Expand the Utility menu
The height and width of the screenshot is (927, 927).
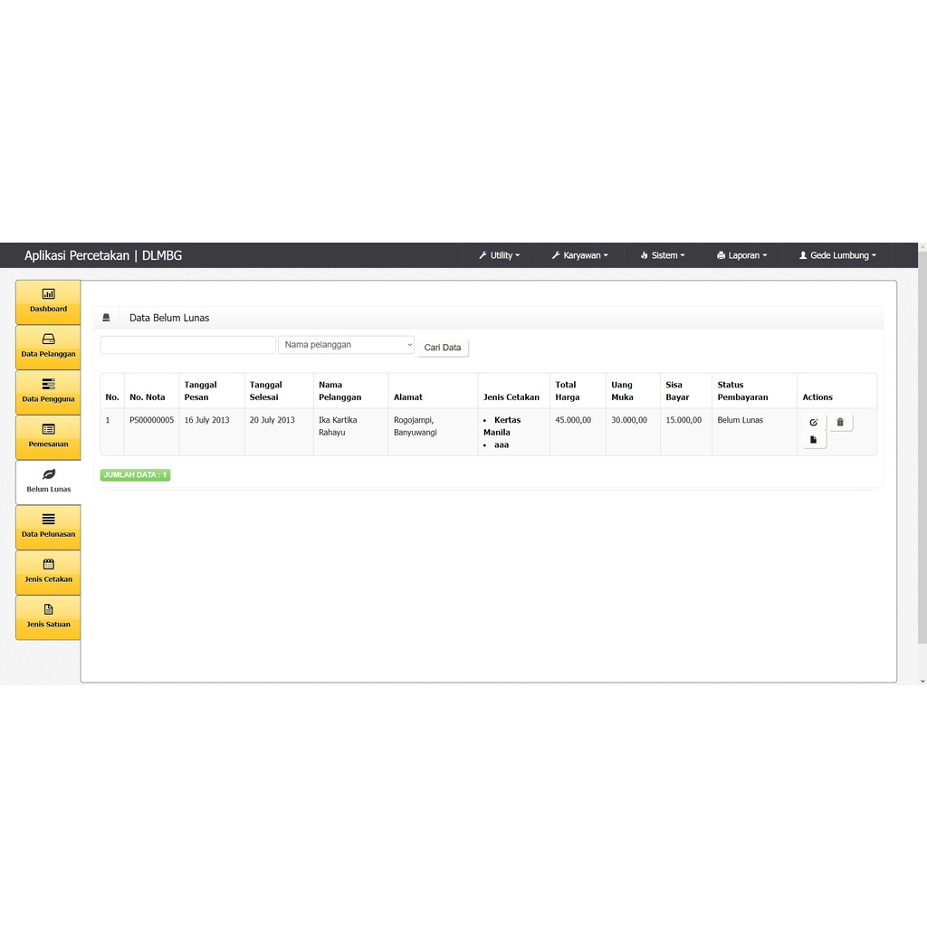[x=500, y=255]
